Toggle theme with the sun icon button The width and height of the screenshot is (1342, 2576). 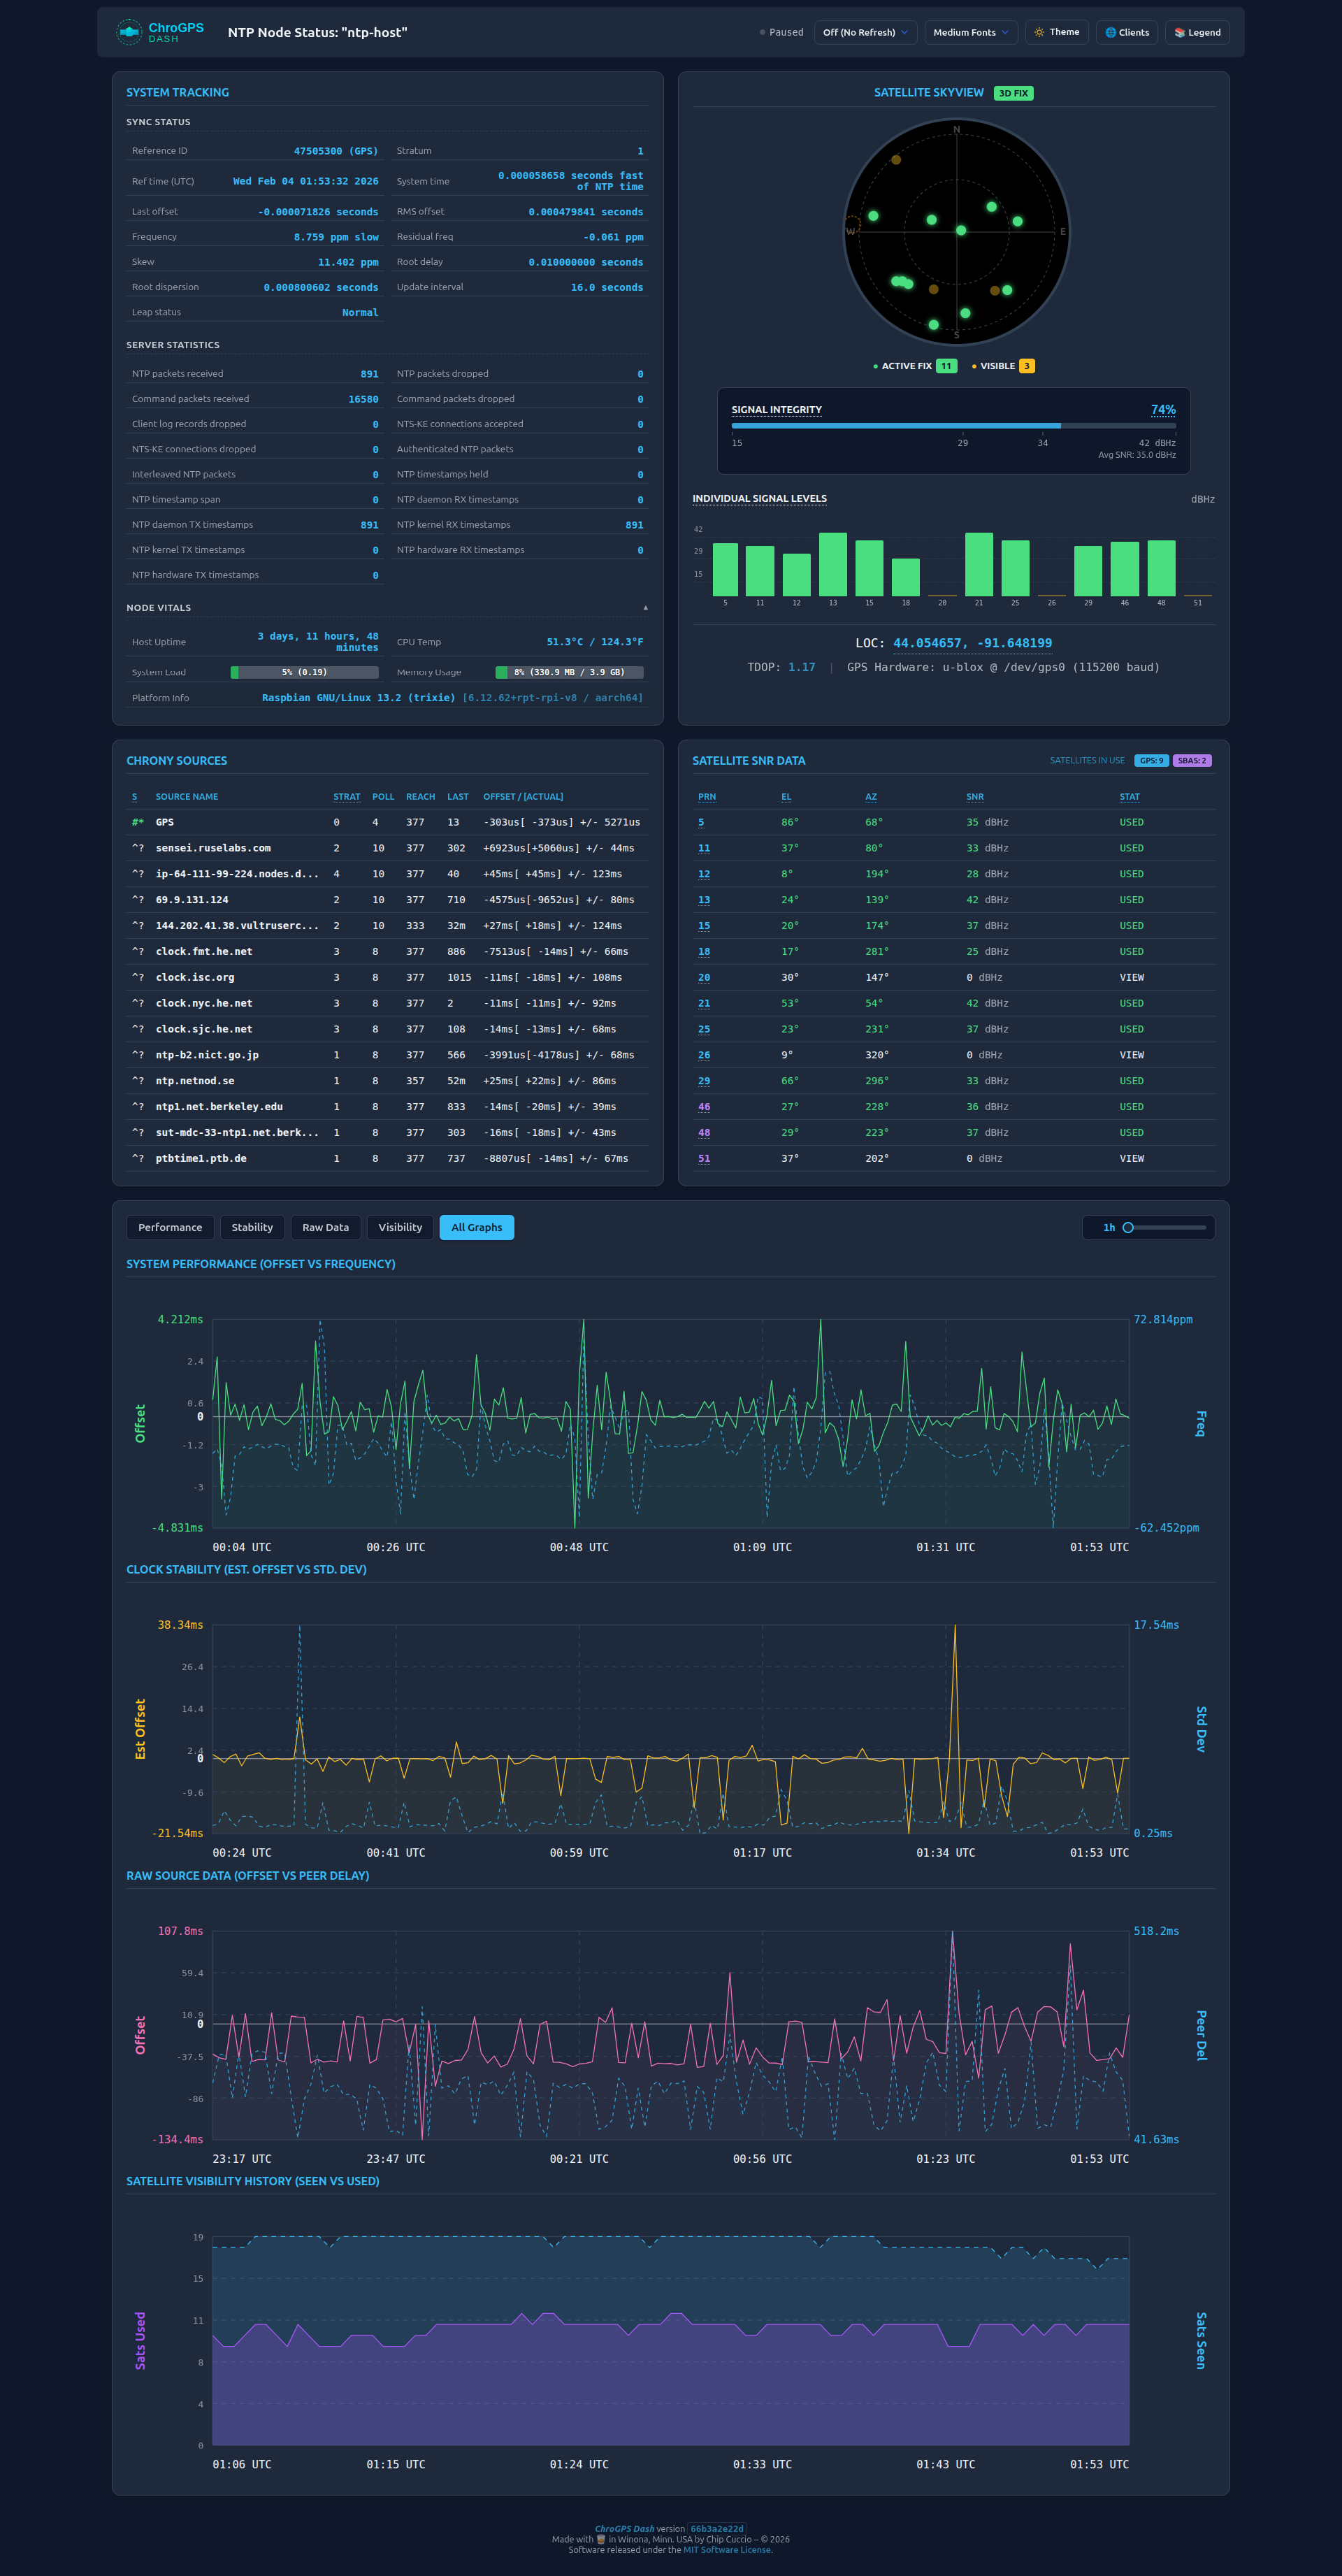pyautogui.click(x=1056, y=32)
